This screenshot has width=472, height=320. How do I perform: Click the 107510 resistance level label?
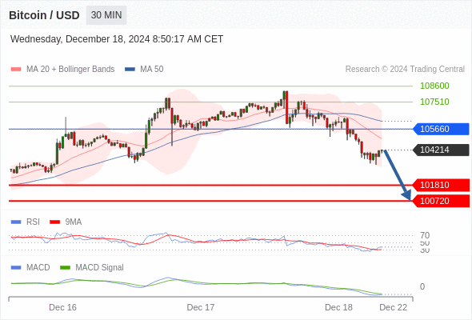(x=434, y=102)
